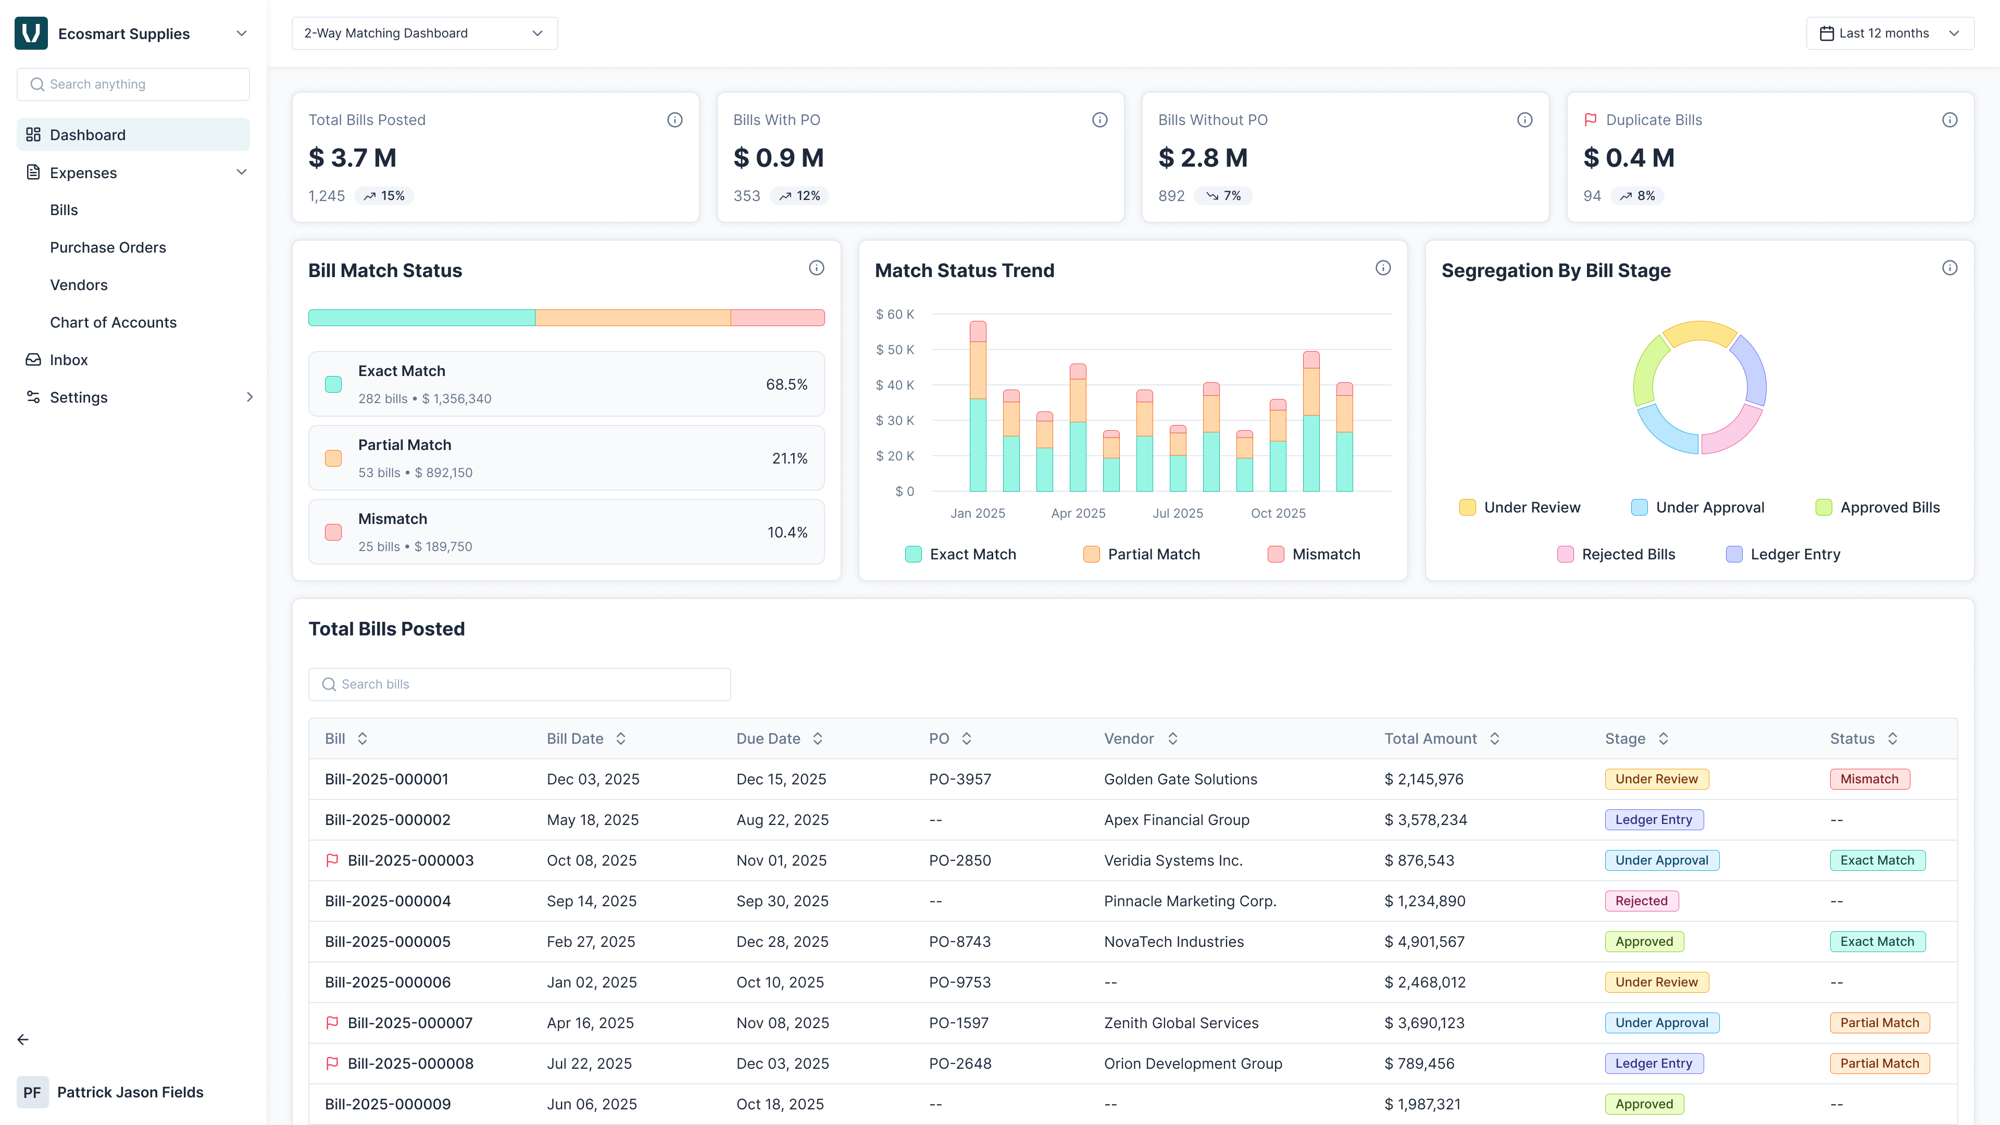Click the Segregation By Bill Stage info icon
Screen dimensions: 2000x1125
pos(1949,268)
